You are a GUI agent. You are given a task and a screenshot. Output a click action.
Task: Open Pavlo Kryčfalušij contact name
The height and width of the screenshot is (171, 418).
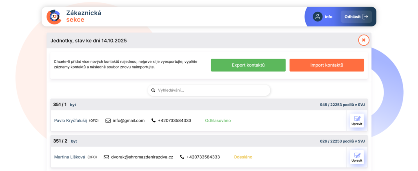71,121
